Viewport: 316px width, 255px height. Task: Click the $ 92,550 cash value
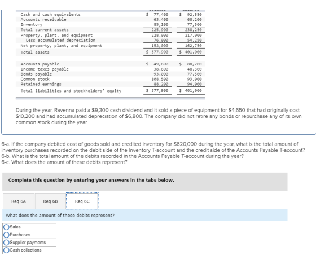point(191,14)
